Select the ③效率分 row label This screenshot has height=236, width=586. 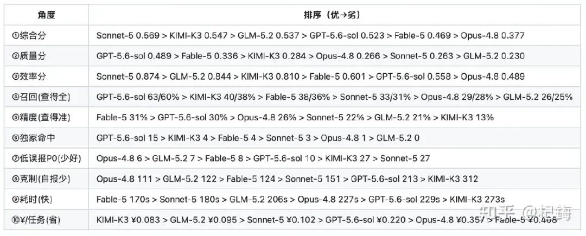(29, 76)
